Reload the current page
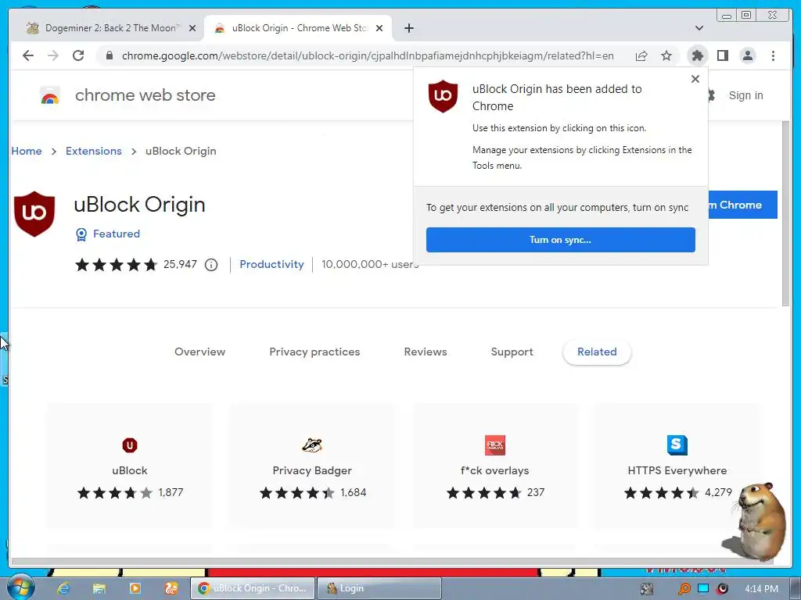The height and width of the screenshot is (600, 801). click(x=78, y=55)
